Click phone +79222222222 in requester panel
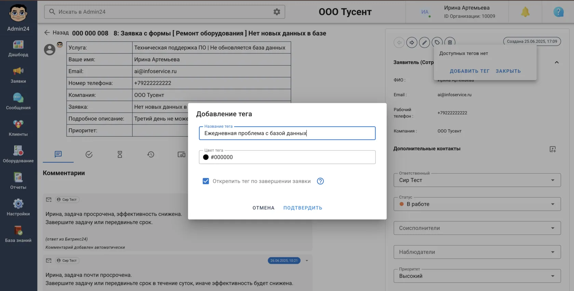 [x=452, y=113]
